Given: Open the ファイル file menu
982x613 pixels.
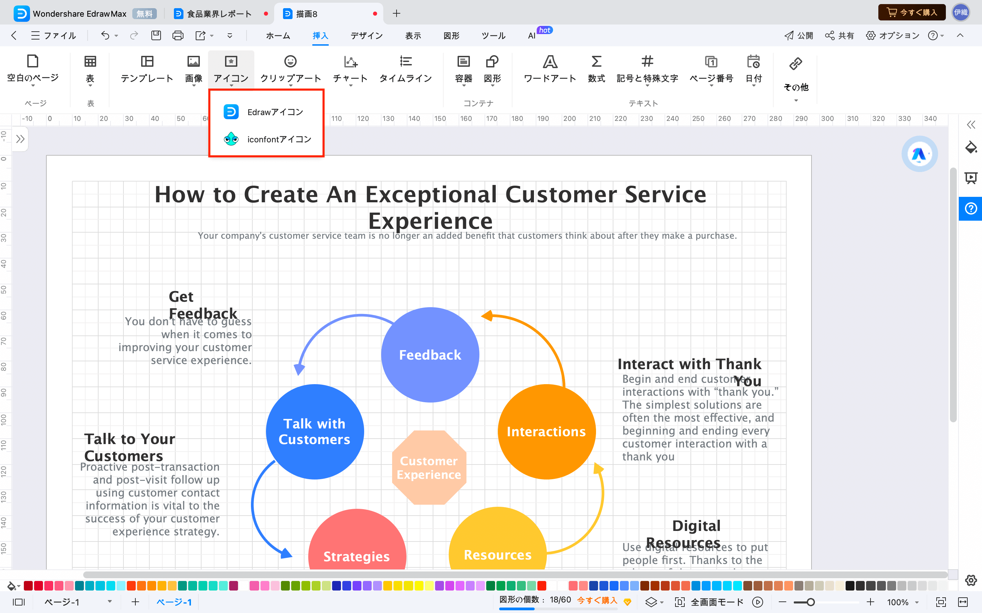Looking at the screenshot, I should [53, 36].
